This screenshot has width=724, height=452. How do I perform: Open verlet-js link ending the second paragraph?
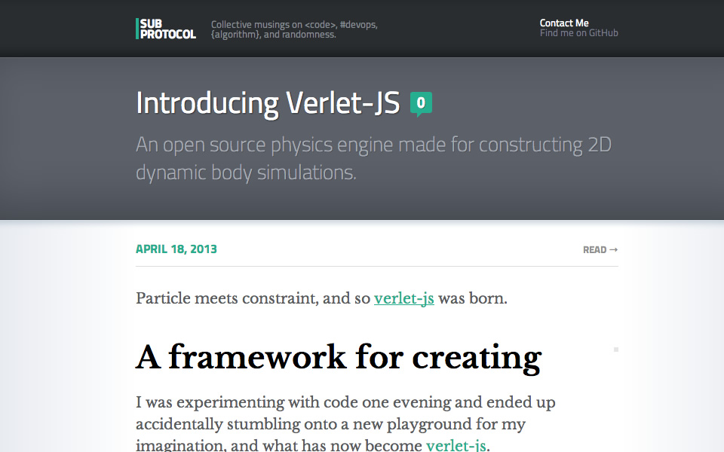point(456,445)
